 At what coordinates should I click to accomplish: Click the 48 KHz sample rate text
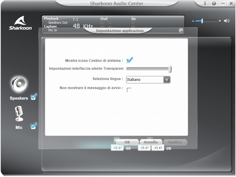[83, 26]
